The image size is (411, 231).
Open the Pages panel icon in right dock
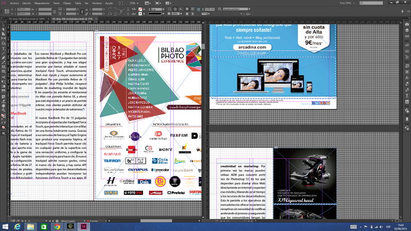point(407,24)
